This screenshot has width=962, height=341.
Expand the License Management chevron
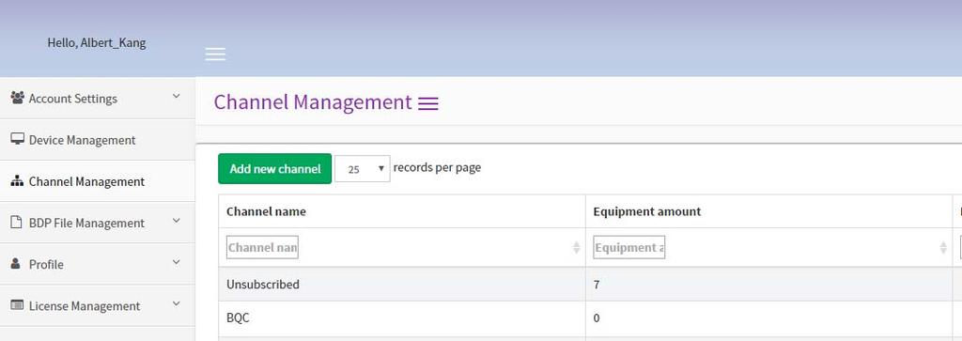pyautogui.click(x=177, y=303)
